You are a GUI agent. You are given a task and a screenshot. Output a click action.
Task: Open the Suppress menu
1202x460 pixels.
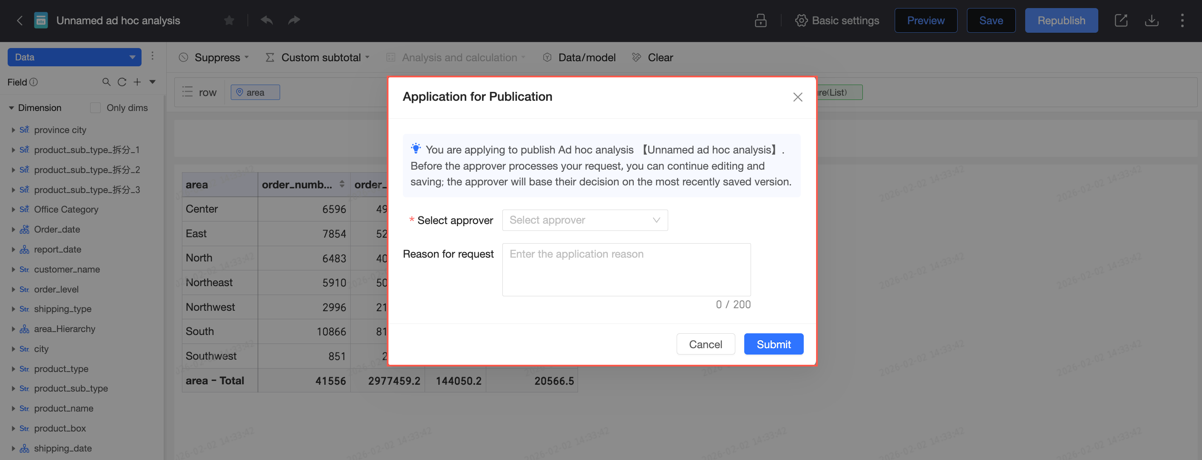click(214, 57)
